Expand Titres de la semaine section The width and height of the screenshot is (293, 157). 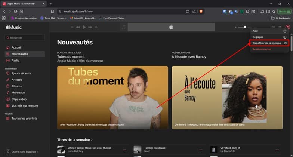[75, 140]
